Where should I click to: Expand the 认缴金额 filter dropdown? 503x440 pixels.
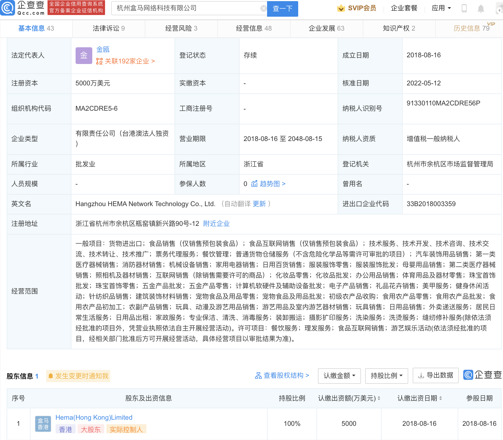click(x=339, y=376)
